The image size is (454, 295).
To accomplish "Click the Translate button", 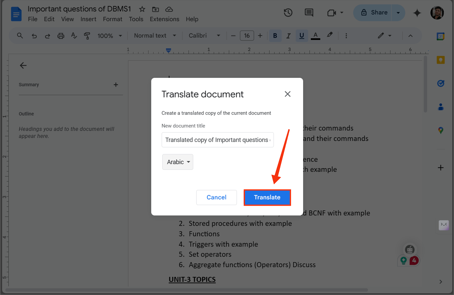I will 267,197.
